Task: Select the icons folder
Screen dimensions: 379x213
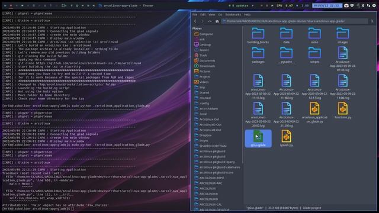Action: click(x=314, y=35)
